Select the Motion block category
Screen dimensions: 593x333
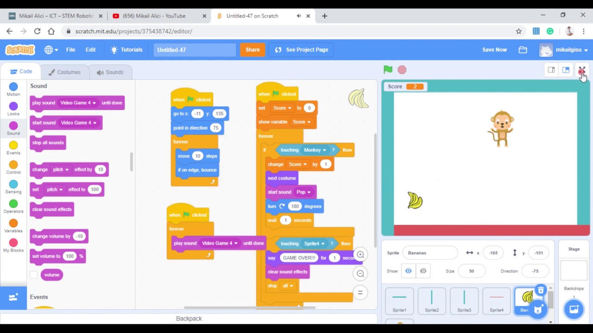point(13,89)
